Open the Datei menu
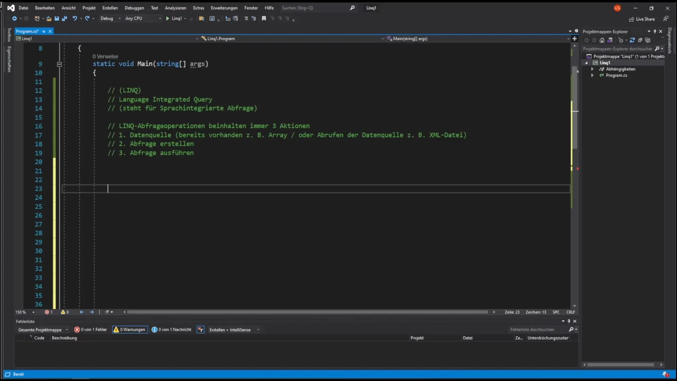This screenshot has width=677, height=381. [x=23, y=8]
